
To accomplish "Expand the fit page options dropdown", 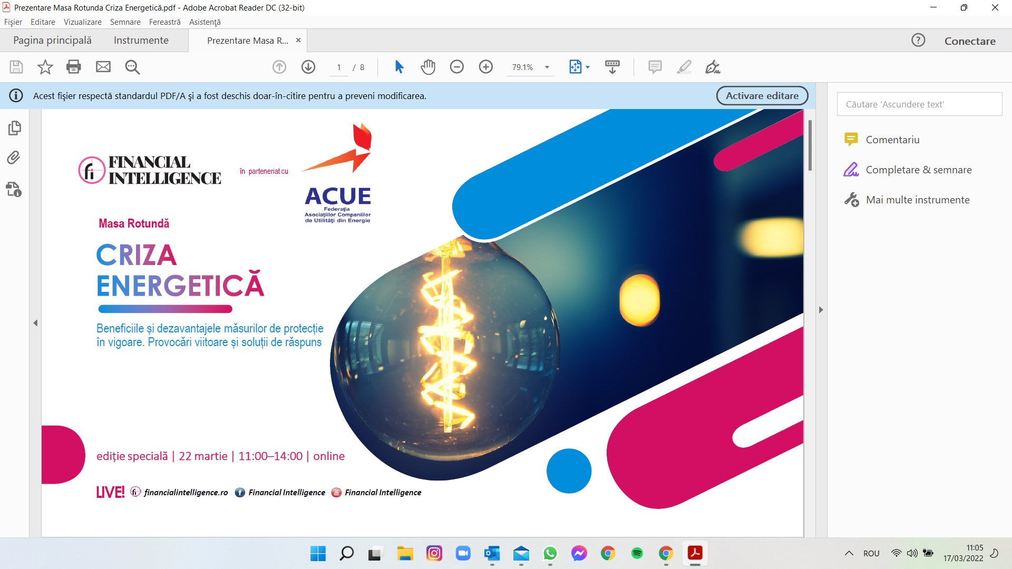I will [x=588, y=67].
